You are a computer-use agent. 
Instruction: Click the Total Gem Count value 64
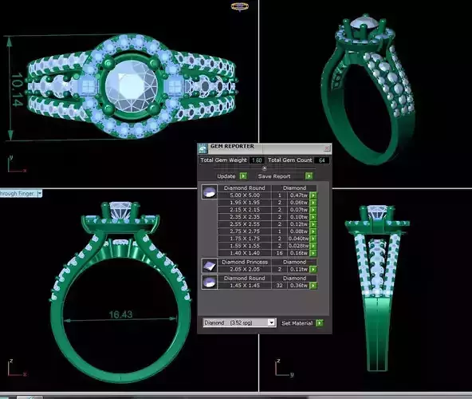(x=321, y=160)
